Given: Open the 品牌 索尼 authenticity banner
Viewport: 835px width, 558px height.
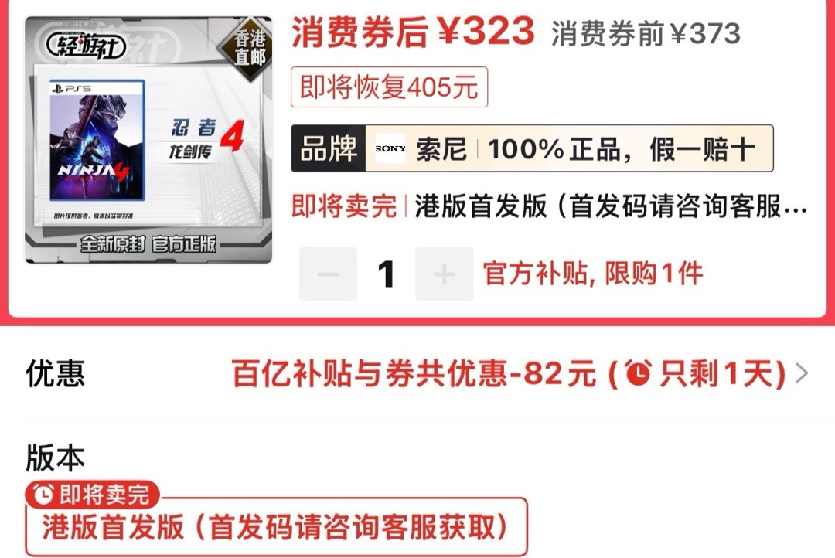Looking at the screenshot, I should click(532, 148).
